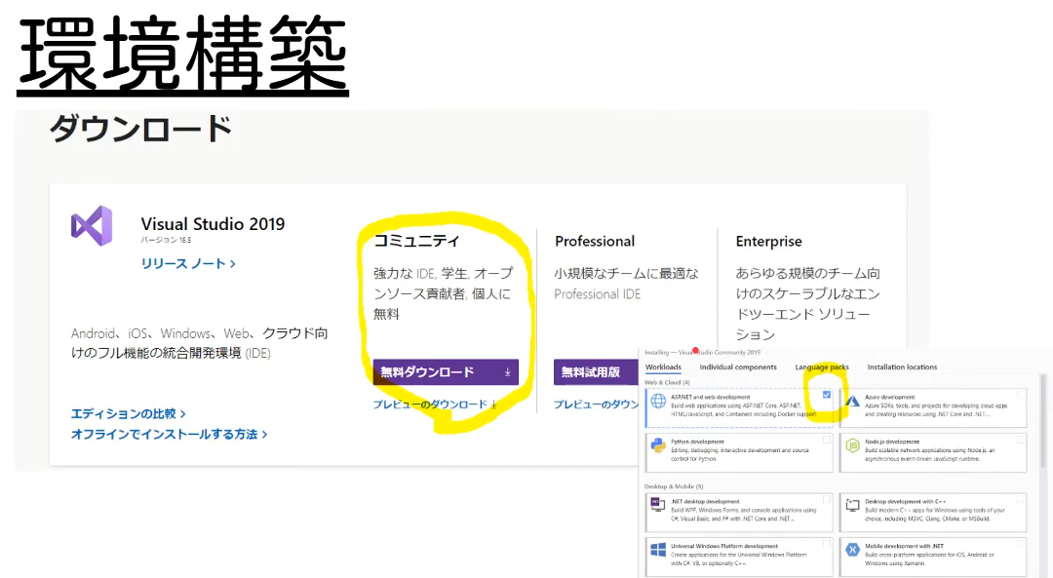This screenshot has height=578, width=1053.
Task: Click the Xamarin mobile development icon
Action: tap(852, 550)
